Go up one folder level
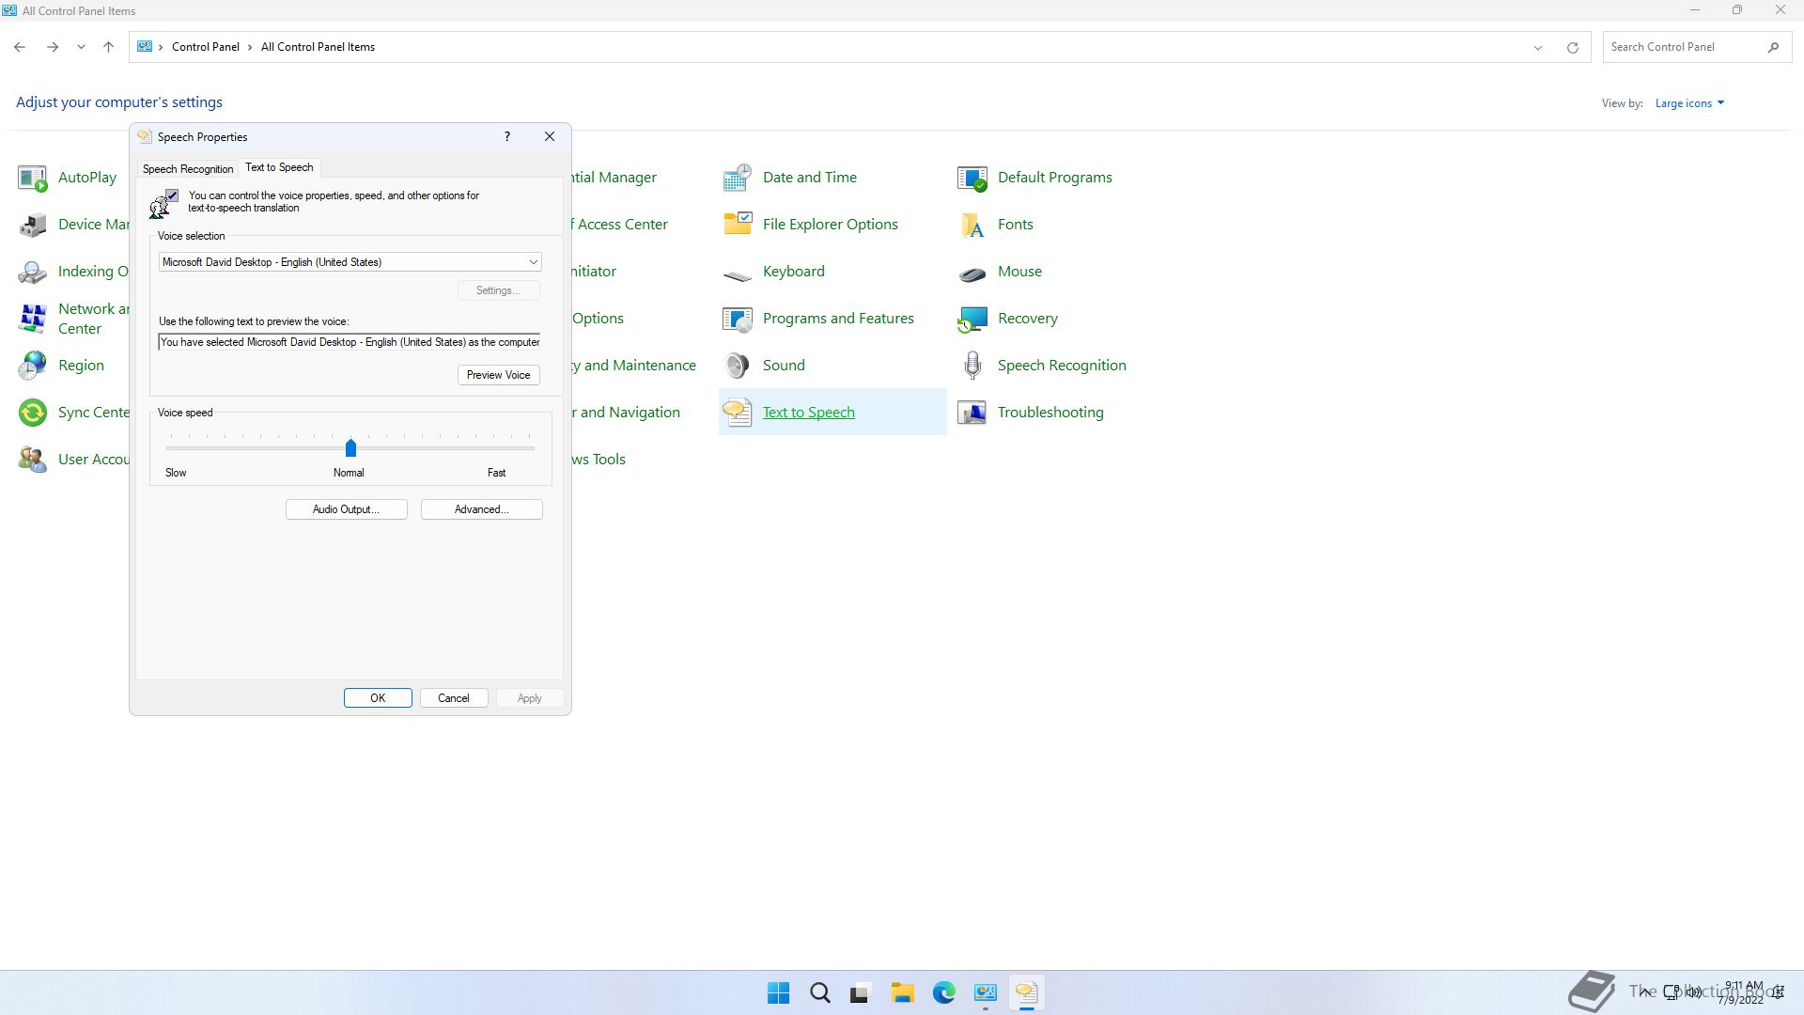Screen dimensions: 1804x1015 click(108, 47)
